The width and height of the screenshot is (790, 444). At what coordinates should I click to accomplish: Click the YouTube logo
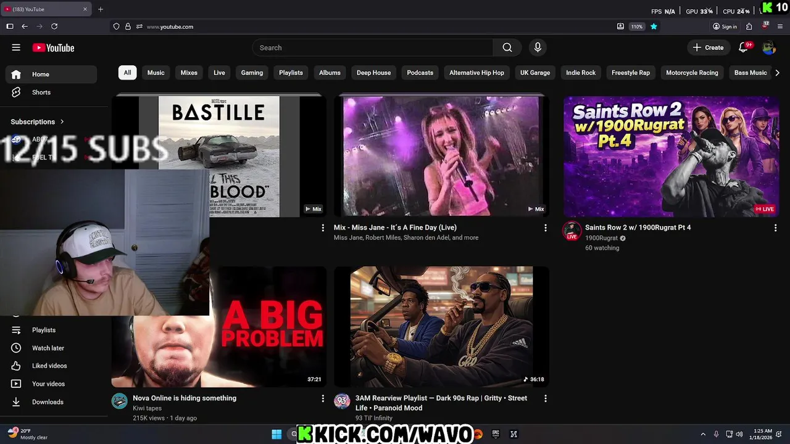(x=53, y=47)
